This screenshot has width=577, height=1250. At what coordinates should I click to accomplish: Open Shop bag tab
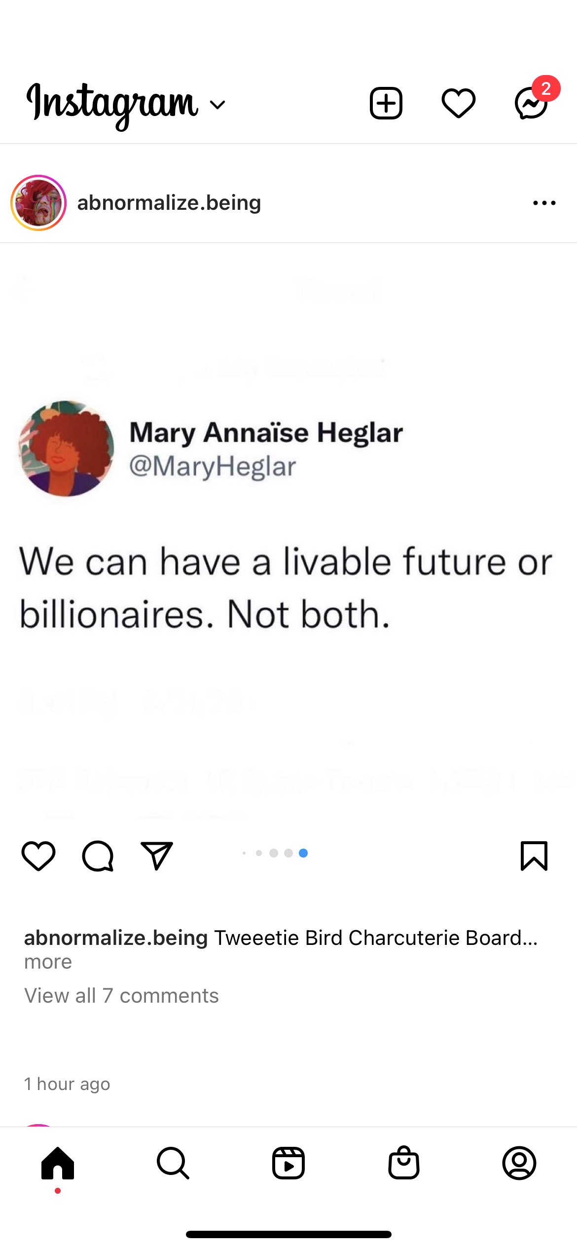(x=404, y=1163)
